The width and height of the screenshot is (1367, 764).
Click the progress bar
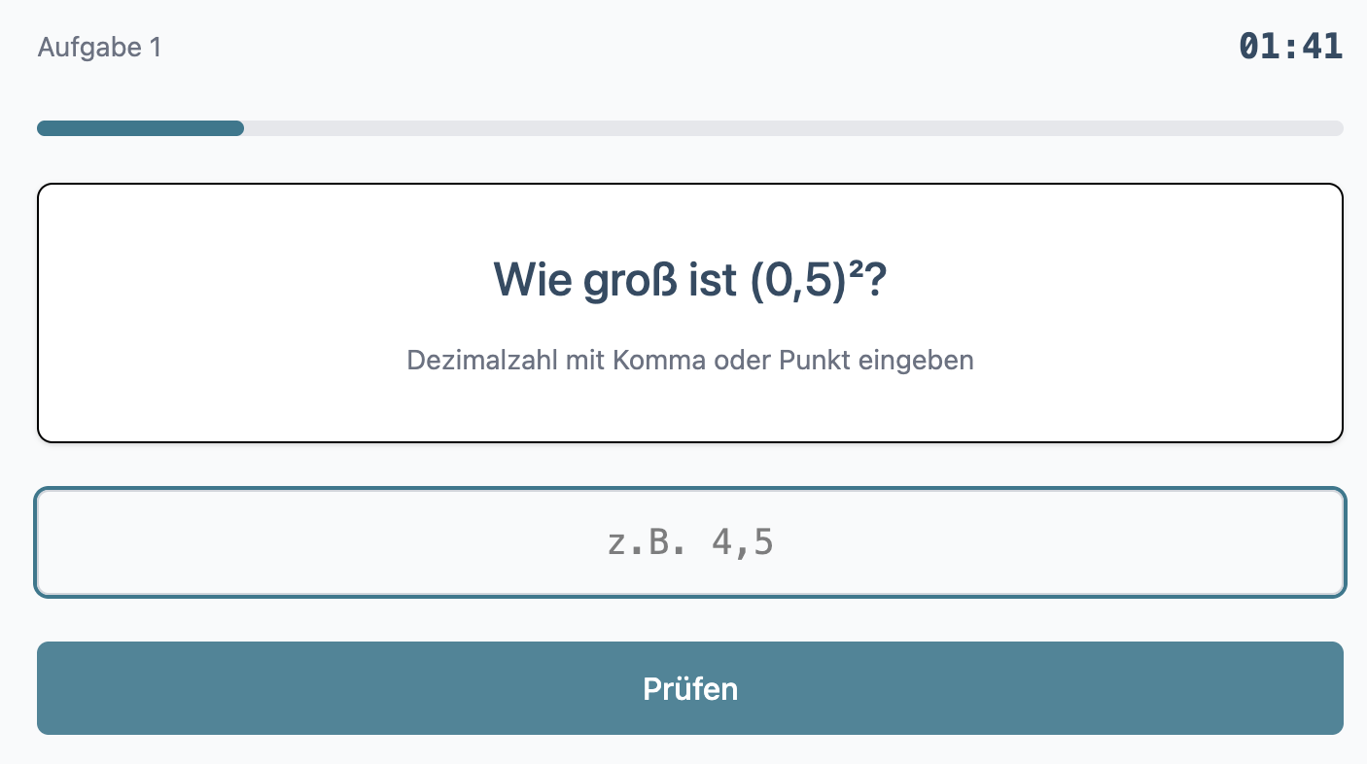(690, 127)
